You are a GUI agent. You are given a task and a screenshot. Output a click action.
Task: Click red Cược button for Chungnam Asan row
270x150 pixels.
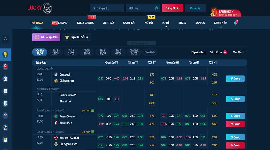click(x=235, y=145)
